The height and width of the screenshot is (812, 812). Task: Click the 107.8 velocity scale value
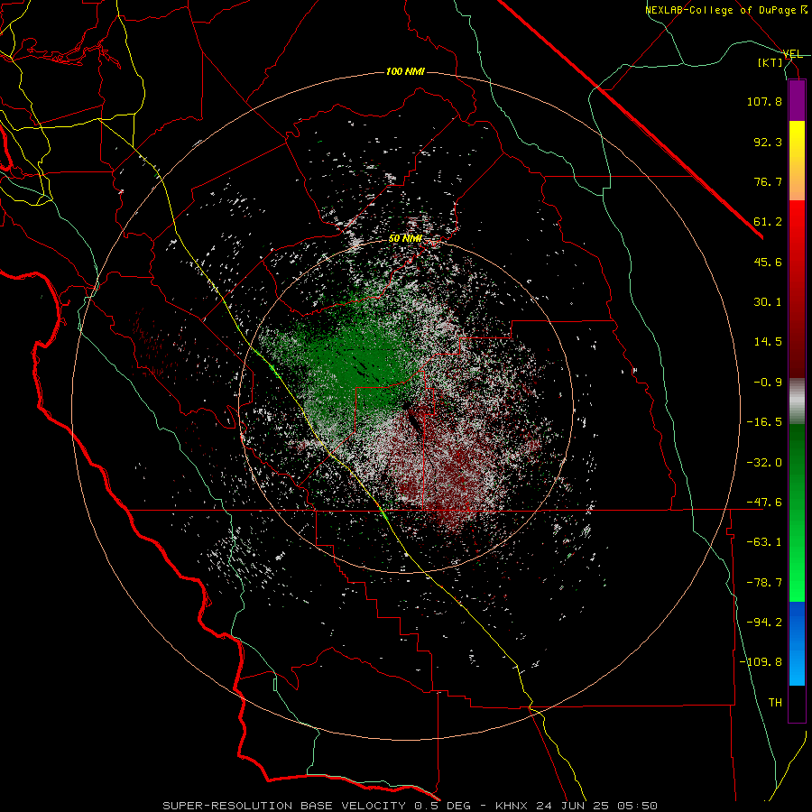pyautogui.click(x=764, y=101)
